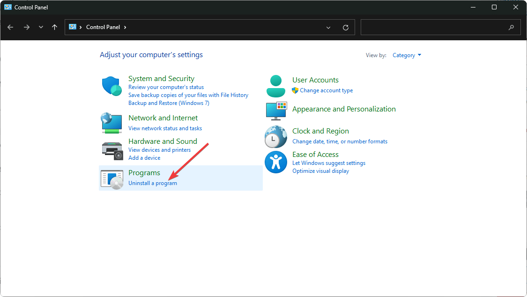The width and height of the screenshot is (527, 297).
Task: Open the User Accounts person icon
Action: click(x=276, y=86)
